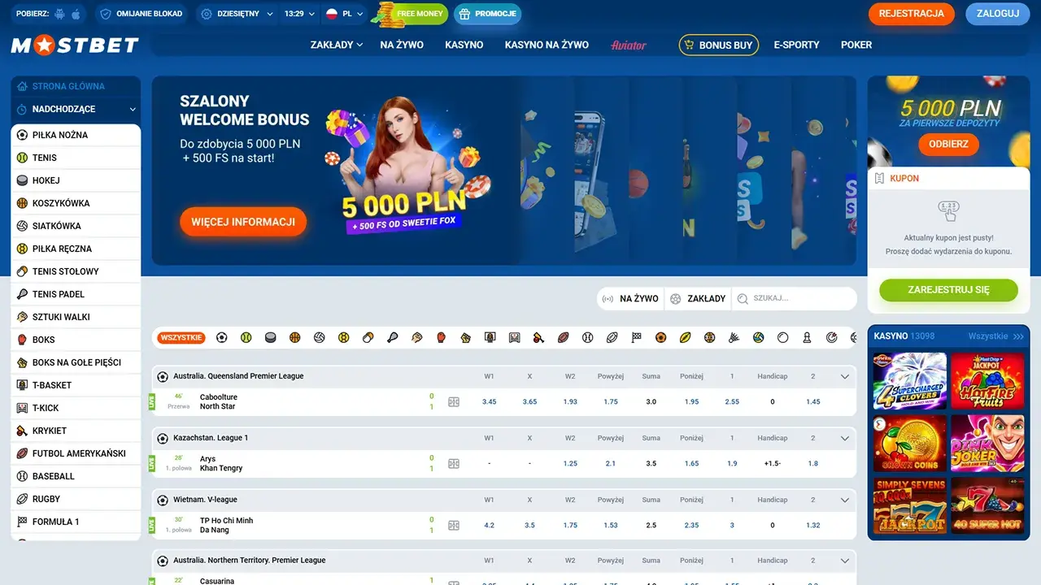
Task: Open match stats icon for Arys vs Khan Tengry
Action: click(454, 463)
